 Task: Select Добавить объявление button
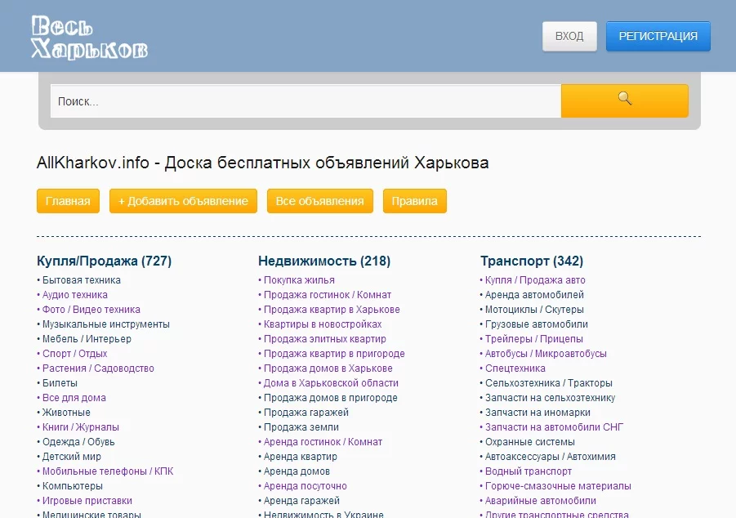183,201
